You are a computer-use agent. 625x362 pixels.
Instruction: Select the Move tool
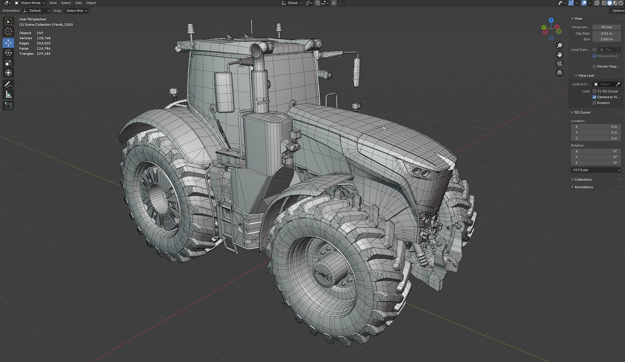(8, 43)
